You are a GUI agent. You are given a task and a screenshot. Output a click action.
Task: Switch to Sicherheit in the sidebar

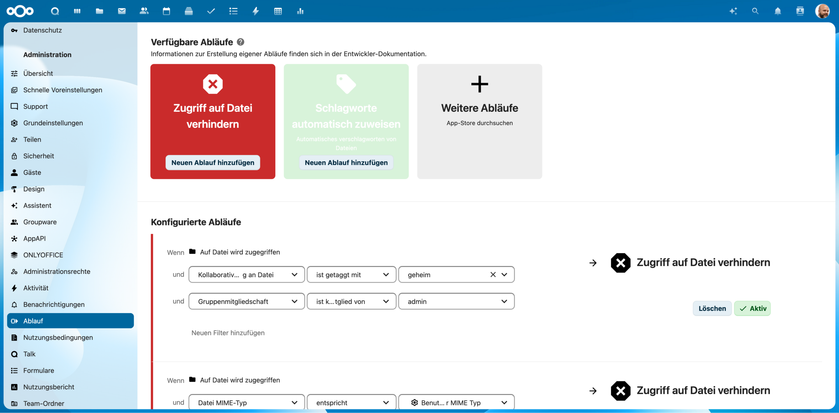pyautogui.click(x=38, y=156)
